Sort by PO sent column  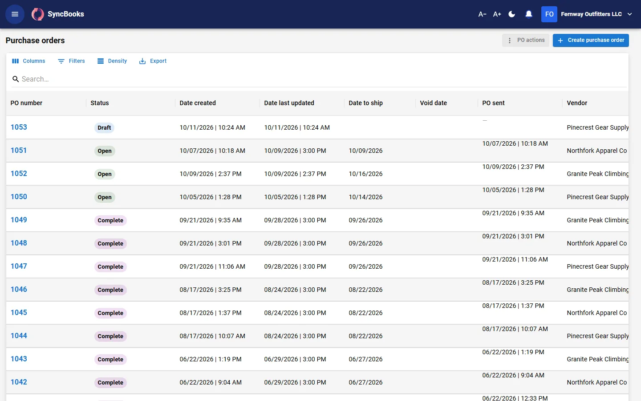point(494,103)
